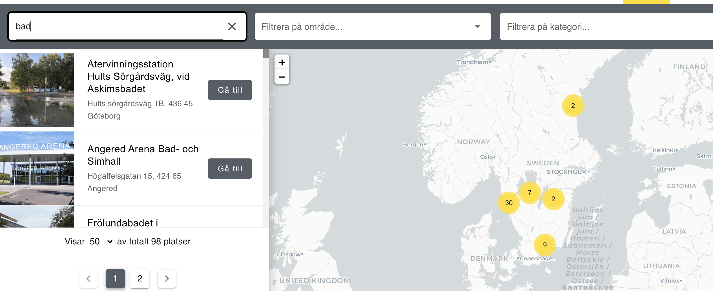Image resolution: width=713 pixels, height=291 pixels.
Task: Select the northern cluster marked 2
Action: tap(573, 106)
